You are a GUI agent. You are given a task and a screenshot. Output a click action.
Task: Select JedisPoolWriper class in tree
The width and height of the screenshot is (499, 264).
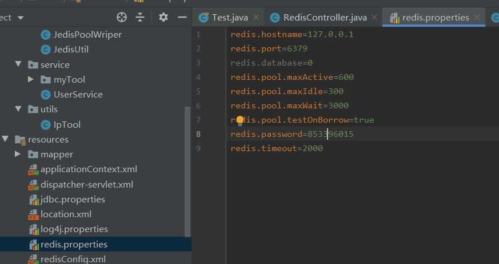87,35
